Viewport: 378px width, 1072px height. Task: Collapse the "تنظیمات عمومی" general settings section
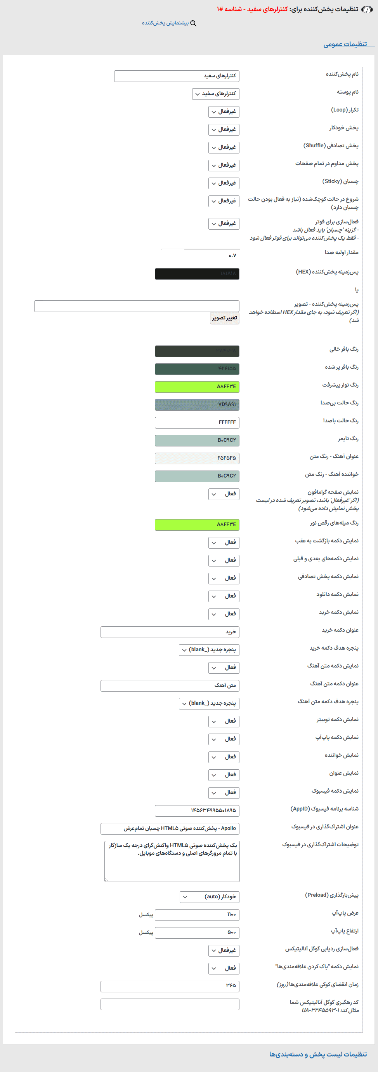click(345, 45)
